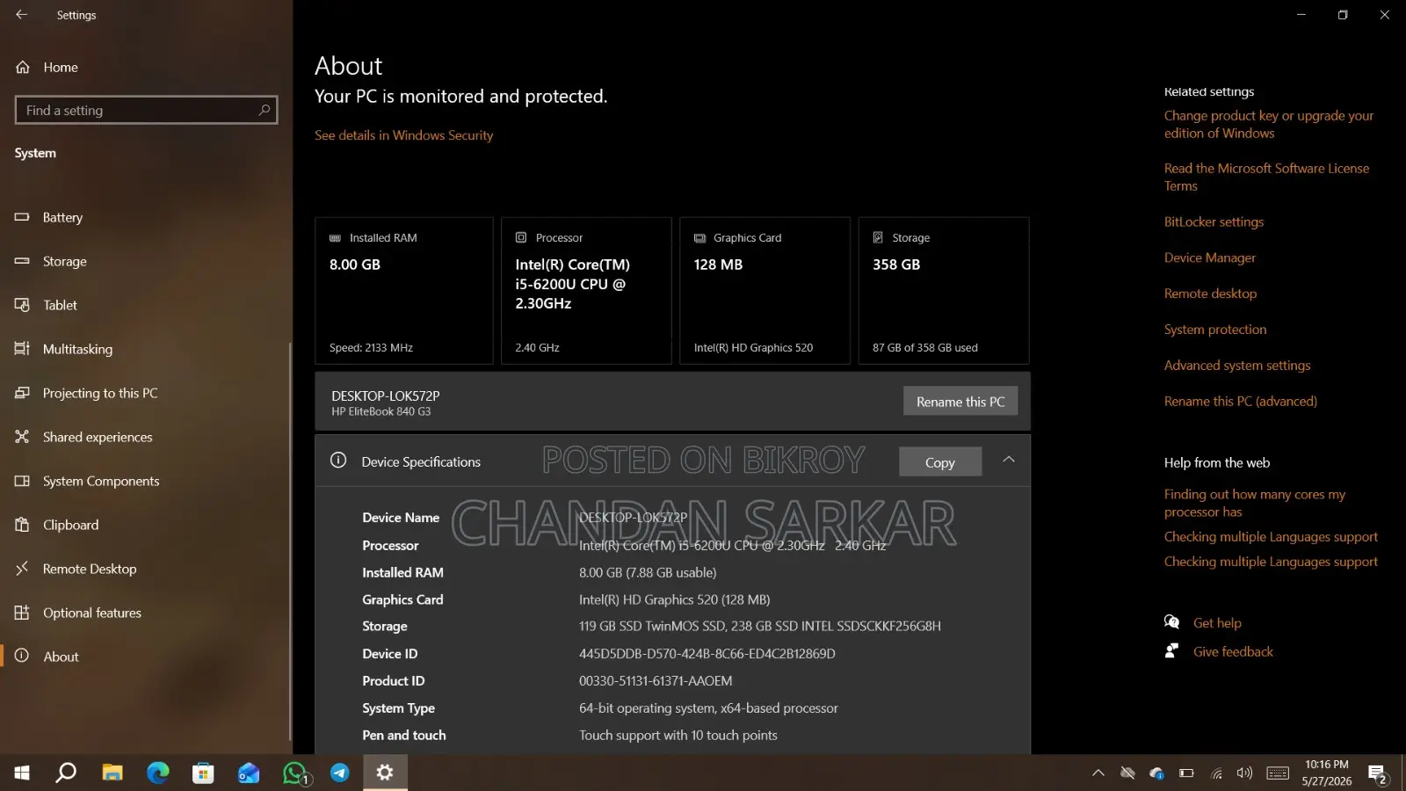Screen dimensions: 1406x791
Task: Click the Settings gear on taskbar
Action: 385,773
